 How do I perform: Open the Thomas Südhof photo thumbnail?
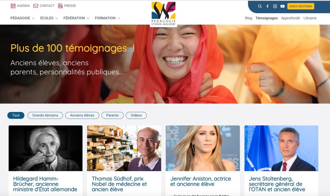point(124,148)
